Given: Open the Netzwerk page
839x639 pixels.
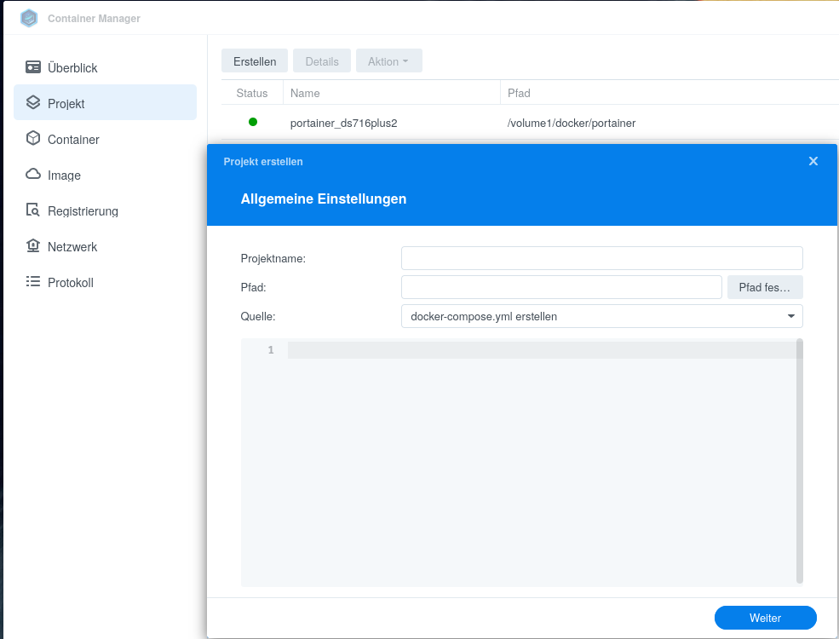Looking at the screenshot, I should [105, 247].
